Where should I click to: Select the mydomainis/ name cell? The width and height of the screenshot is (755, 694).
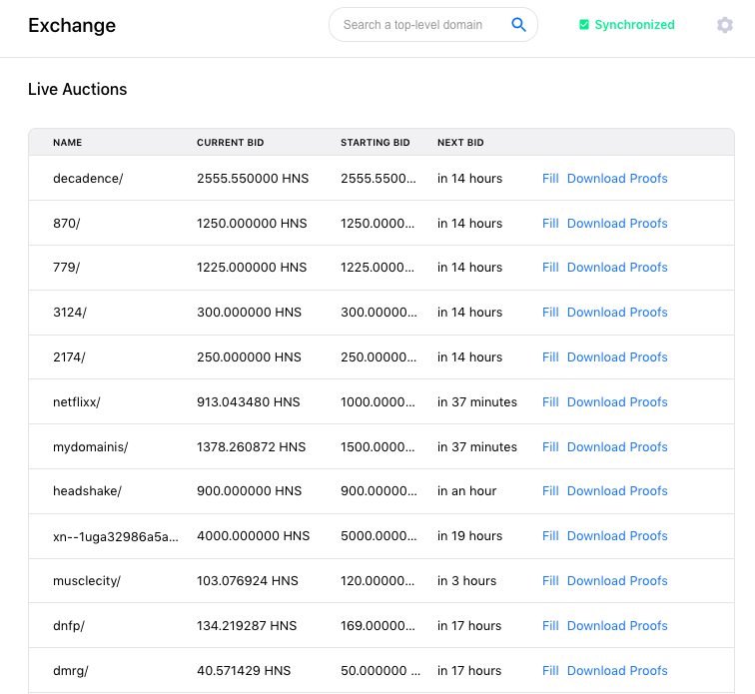coord(91,447)
